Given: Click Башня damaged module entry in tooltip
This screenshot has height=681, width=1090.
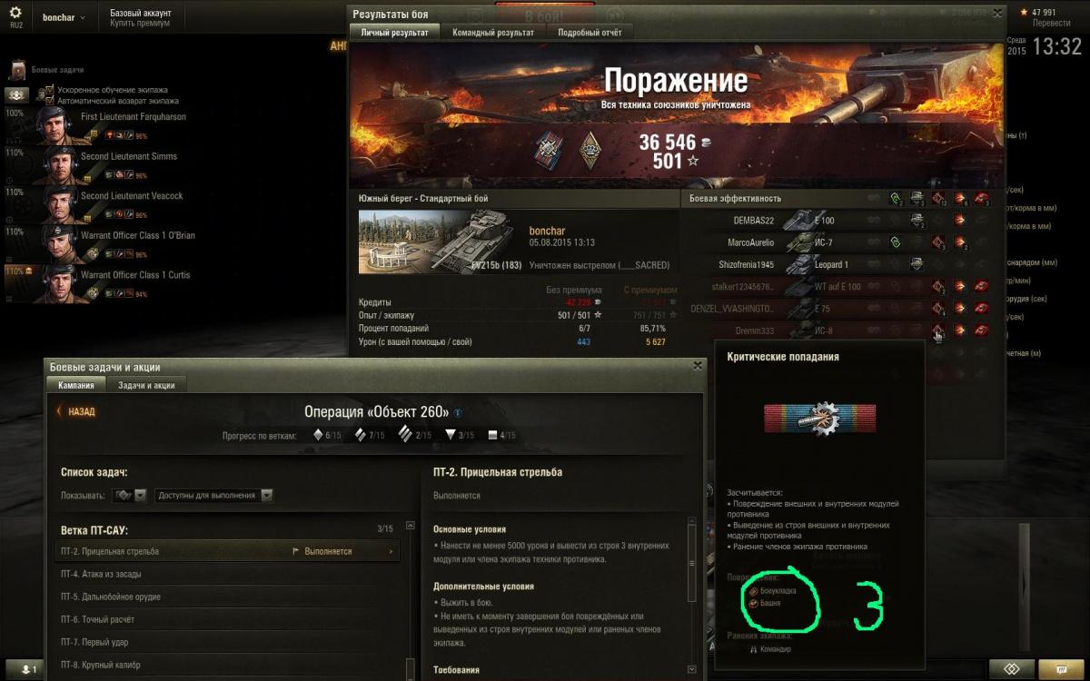Looking at the screenshot, I should pyautogui.click(x=765, y=603).
